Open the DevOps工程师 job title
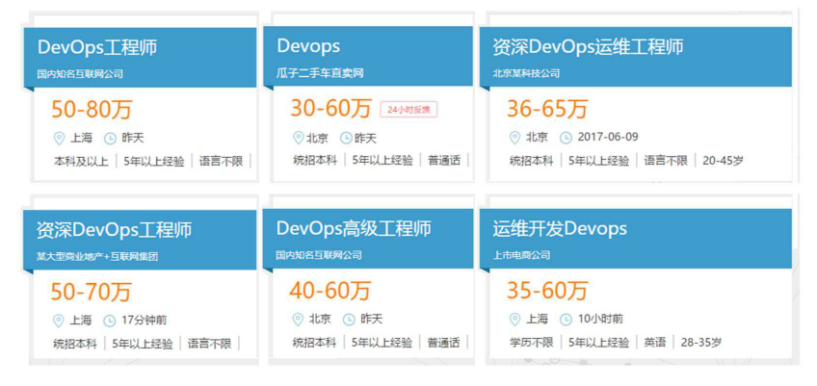 click(96, 47)
